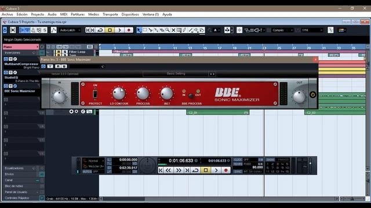Open the Auto-Latch automation mode dropdown

70,30
